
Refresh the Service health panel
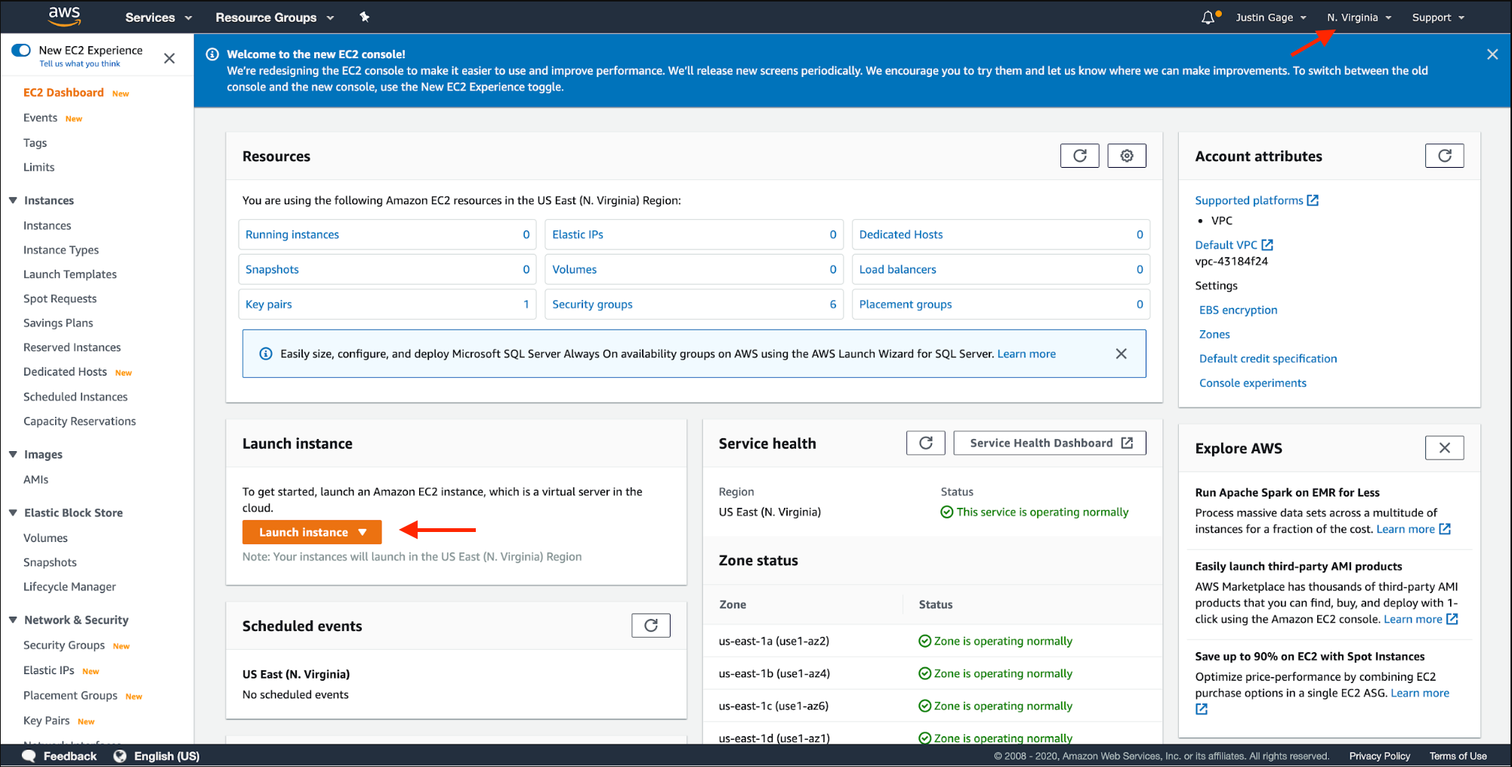tap(925, 443)
